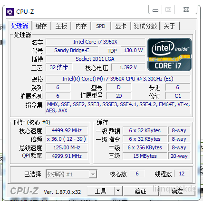This screenshot has width=203, height=201.
Task: Click the revision value C1
Action: click(x=178, y=96)
